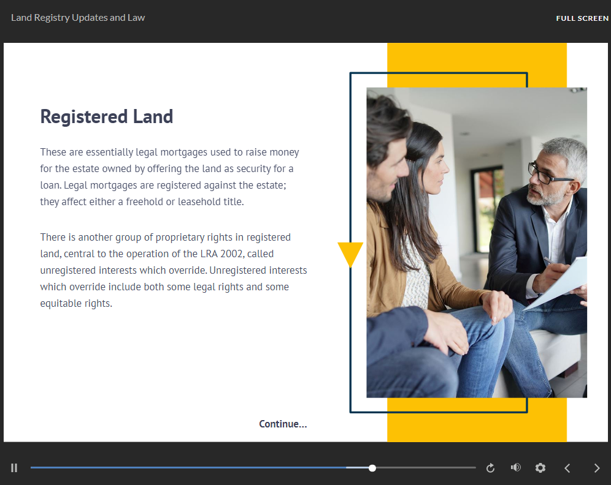This screenshot has width=611, height=485.
Task: Click the Land Registry Updates and Law title
Action: tap(78, 18)
